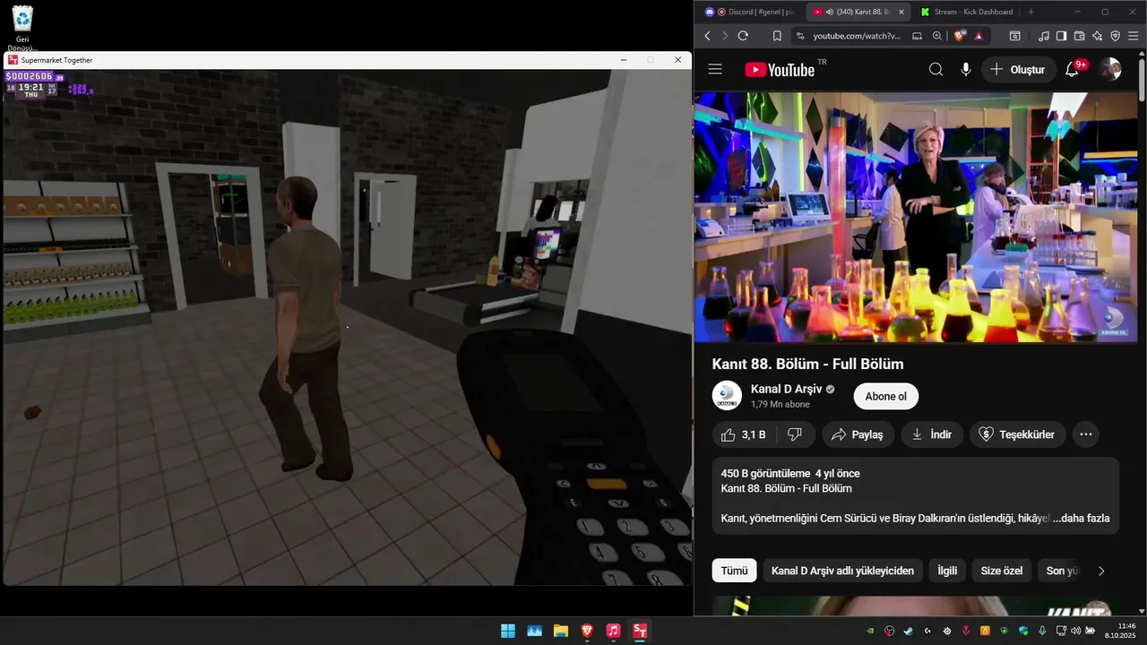Open the YouTube account avatar

[x=1110, y=69]
